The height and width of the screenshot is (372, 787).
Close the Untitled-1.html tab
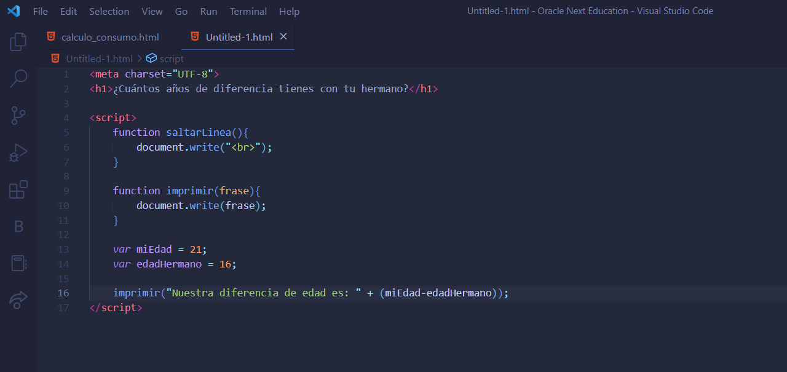pyautogui.click(x=283, y=37)
